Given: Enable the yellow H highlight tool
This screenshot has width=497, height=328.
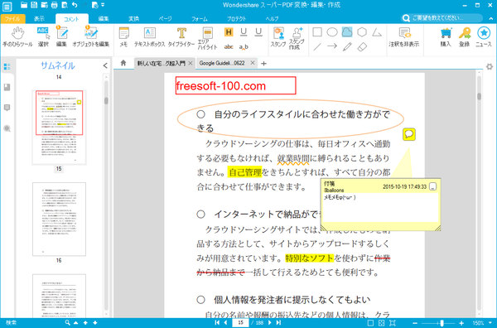Looking at the screenshot, I should click(x=229, y=32).
